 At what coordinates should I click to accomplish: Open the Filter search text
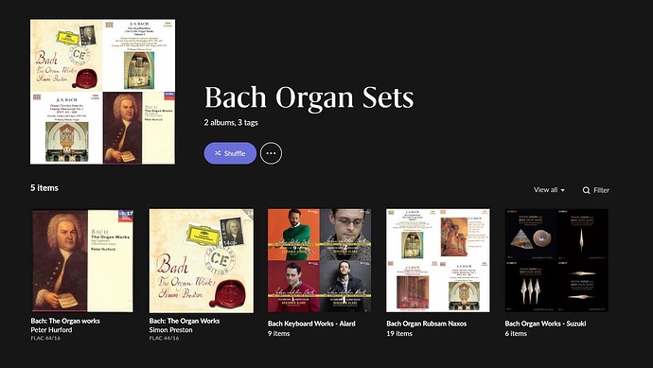601,190
